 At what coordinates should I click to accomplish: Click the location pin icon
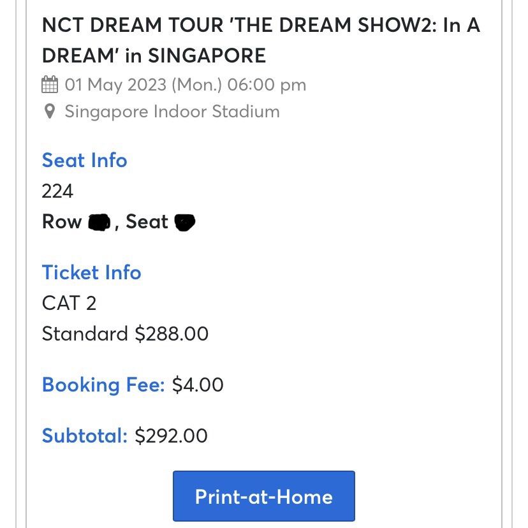(x=49, y=112)
